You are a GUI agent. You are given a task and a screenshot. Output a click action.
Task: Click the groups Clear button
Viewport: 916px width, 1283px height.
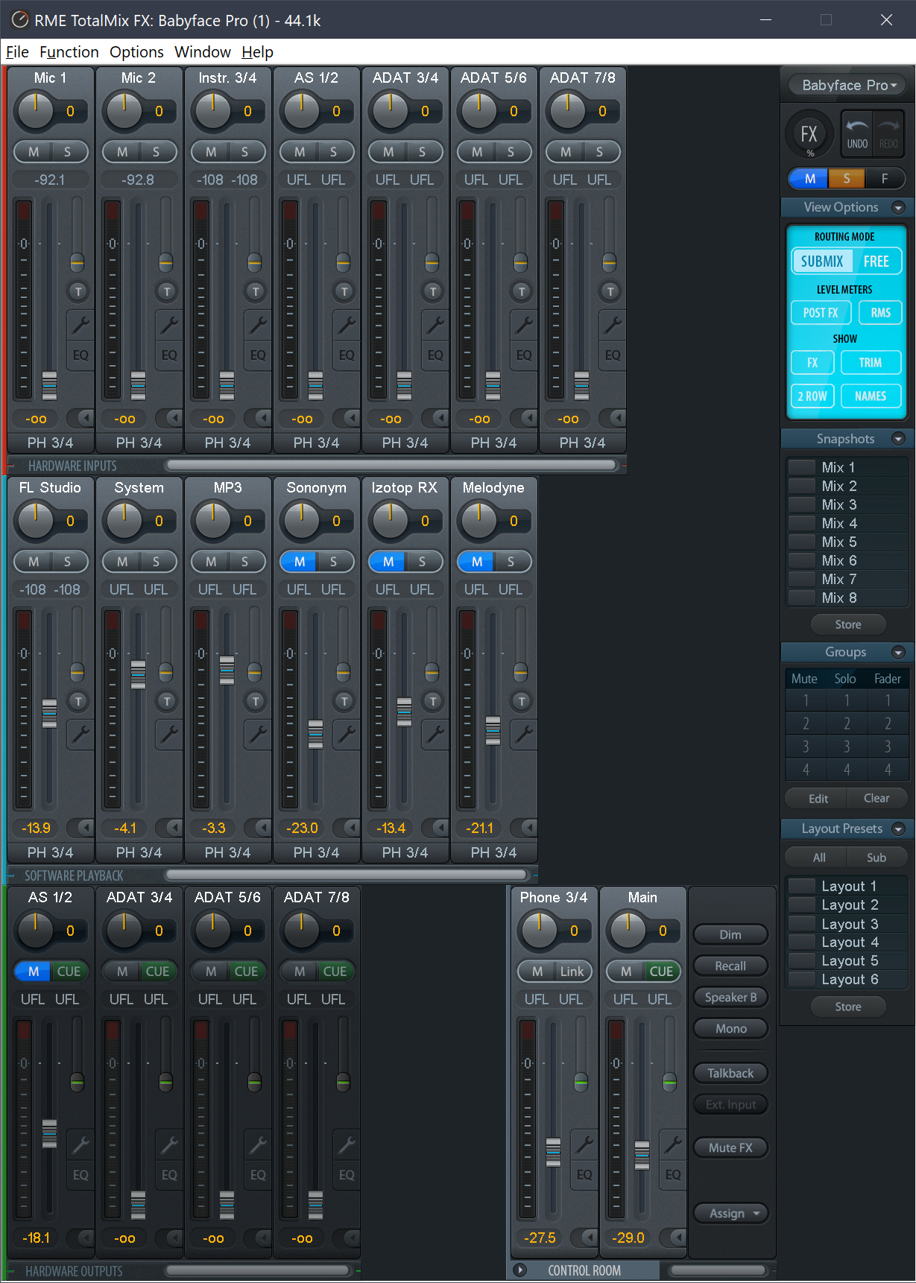click(x=876, y=799)
